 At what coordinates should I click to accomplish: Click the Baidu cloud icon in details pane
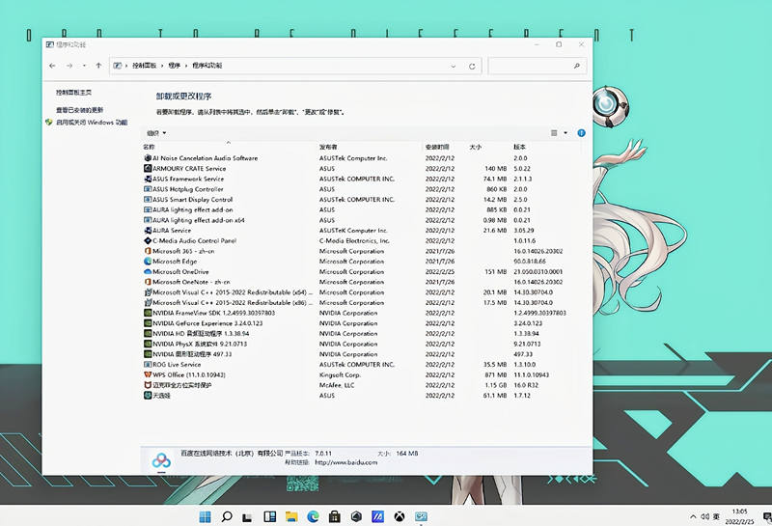tap(161, 460)
